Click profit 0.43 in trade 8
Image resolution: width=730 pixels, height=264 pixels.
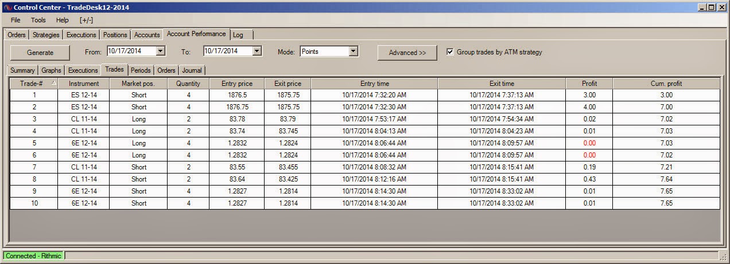click(x=589, y=179)
